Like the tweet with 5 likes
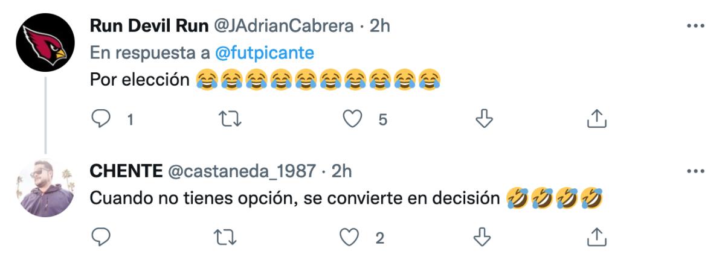 click(x=352, y=119)
